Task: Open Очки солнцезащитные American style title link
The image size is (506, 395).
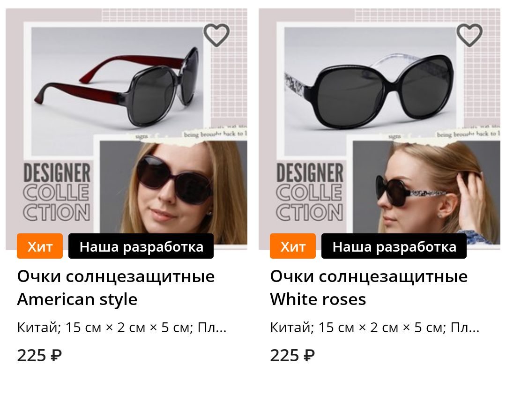Action: 116,288
